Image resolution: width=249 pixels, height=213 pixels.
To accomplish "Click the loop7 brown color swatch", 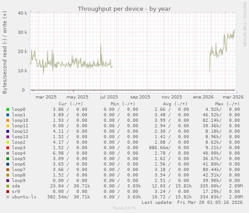I will (x=8, y=170).
